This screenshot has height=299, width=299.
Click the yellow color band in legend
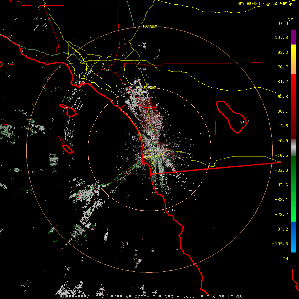[293, 59]
